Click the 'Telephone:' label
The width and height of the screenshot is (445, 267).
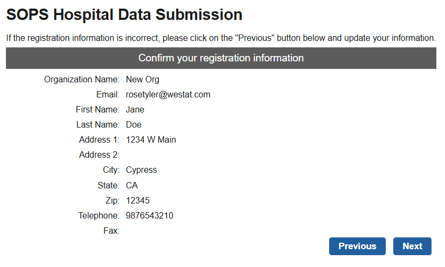(99, 216)
